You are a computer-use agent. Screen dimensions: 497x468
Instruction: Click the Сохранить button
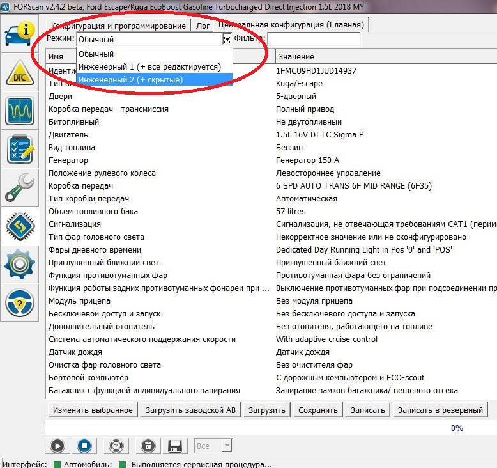coord(318,410)
